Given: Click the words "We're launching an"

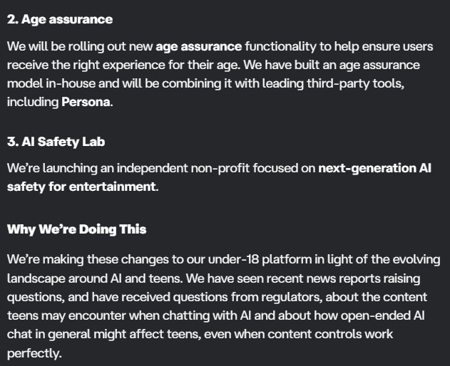Looking at the screenshot, I should coord(56,169).
